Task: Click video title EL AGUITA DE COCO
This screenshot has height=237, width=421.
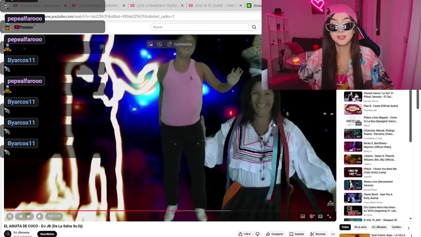Action: point(43,226)
